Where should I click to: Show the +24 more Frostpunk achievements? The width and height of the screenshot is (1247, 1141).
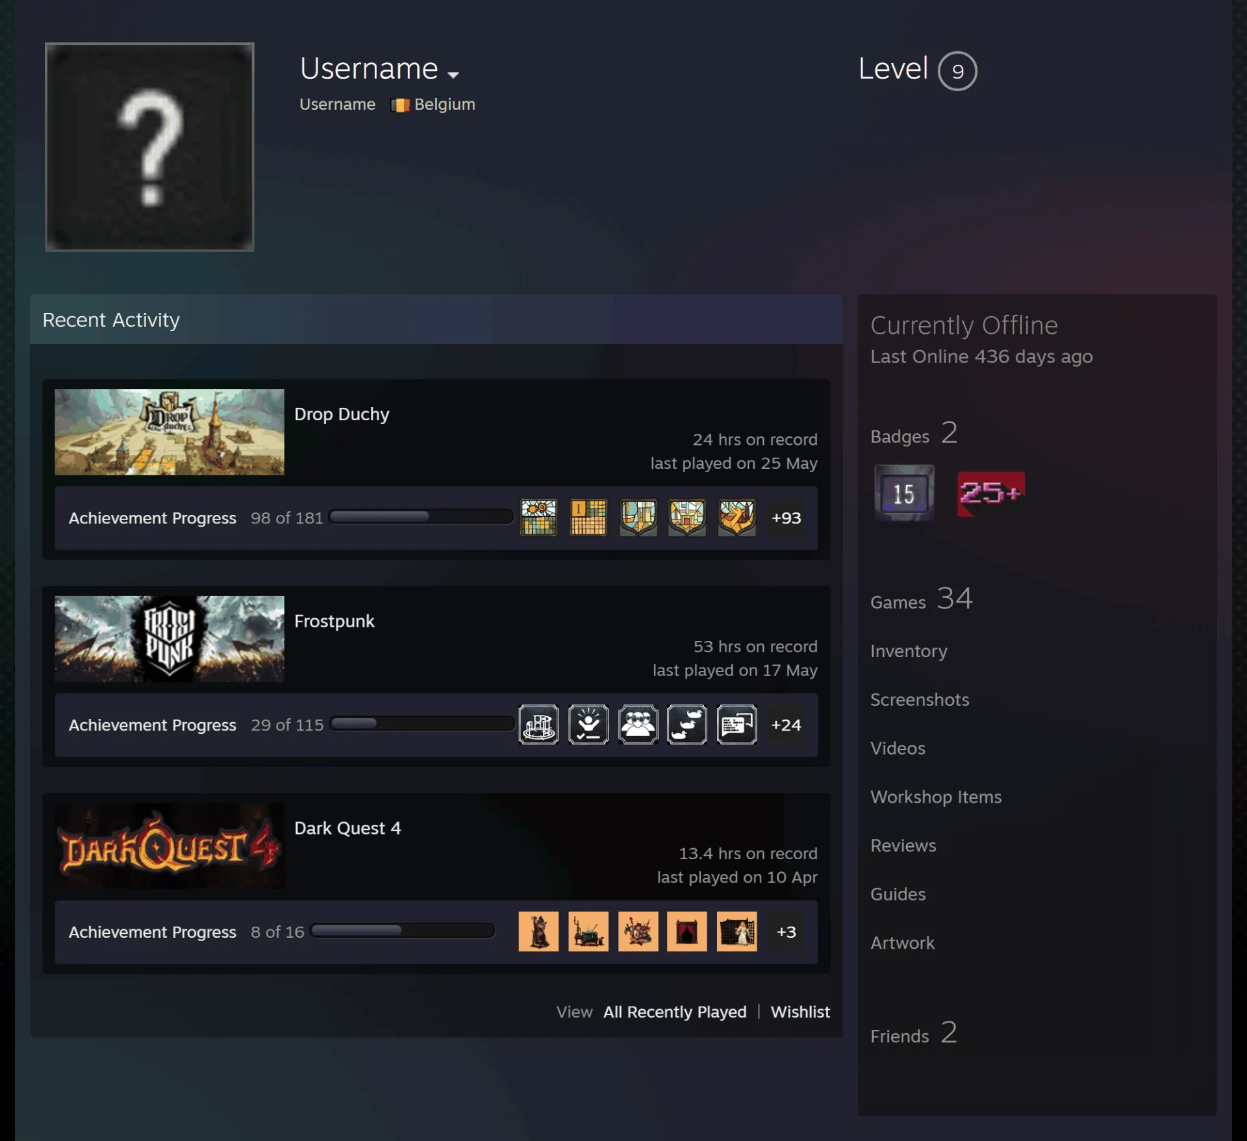(x=786, y=725)
